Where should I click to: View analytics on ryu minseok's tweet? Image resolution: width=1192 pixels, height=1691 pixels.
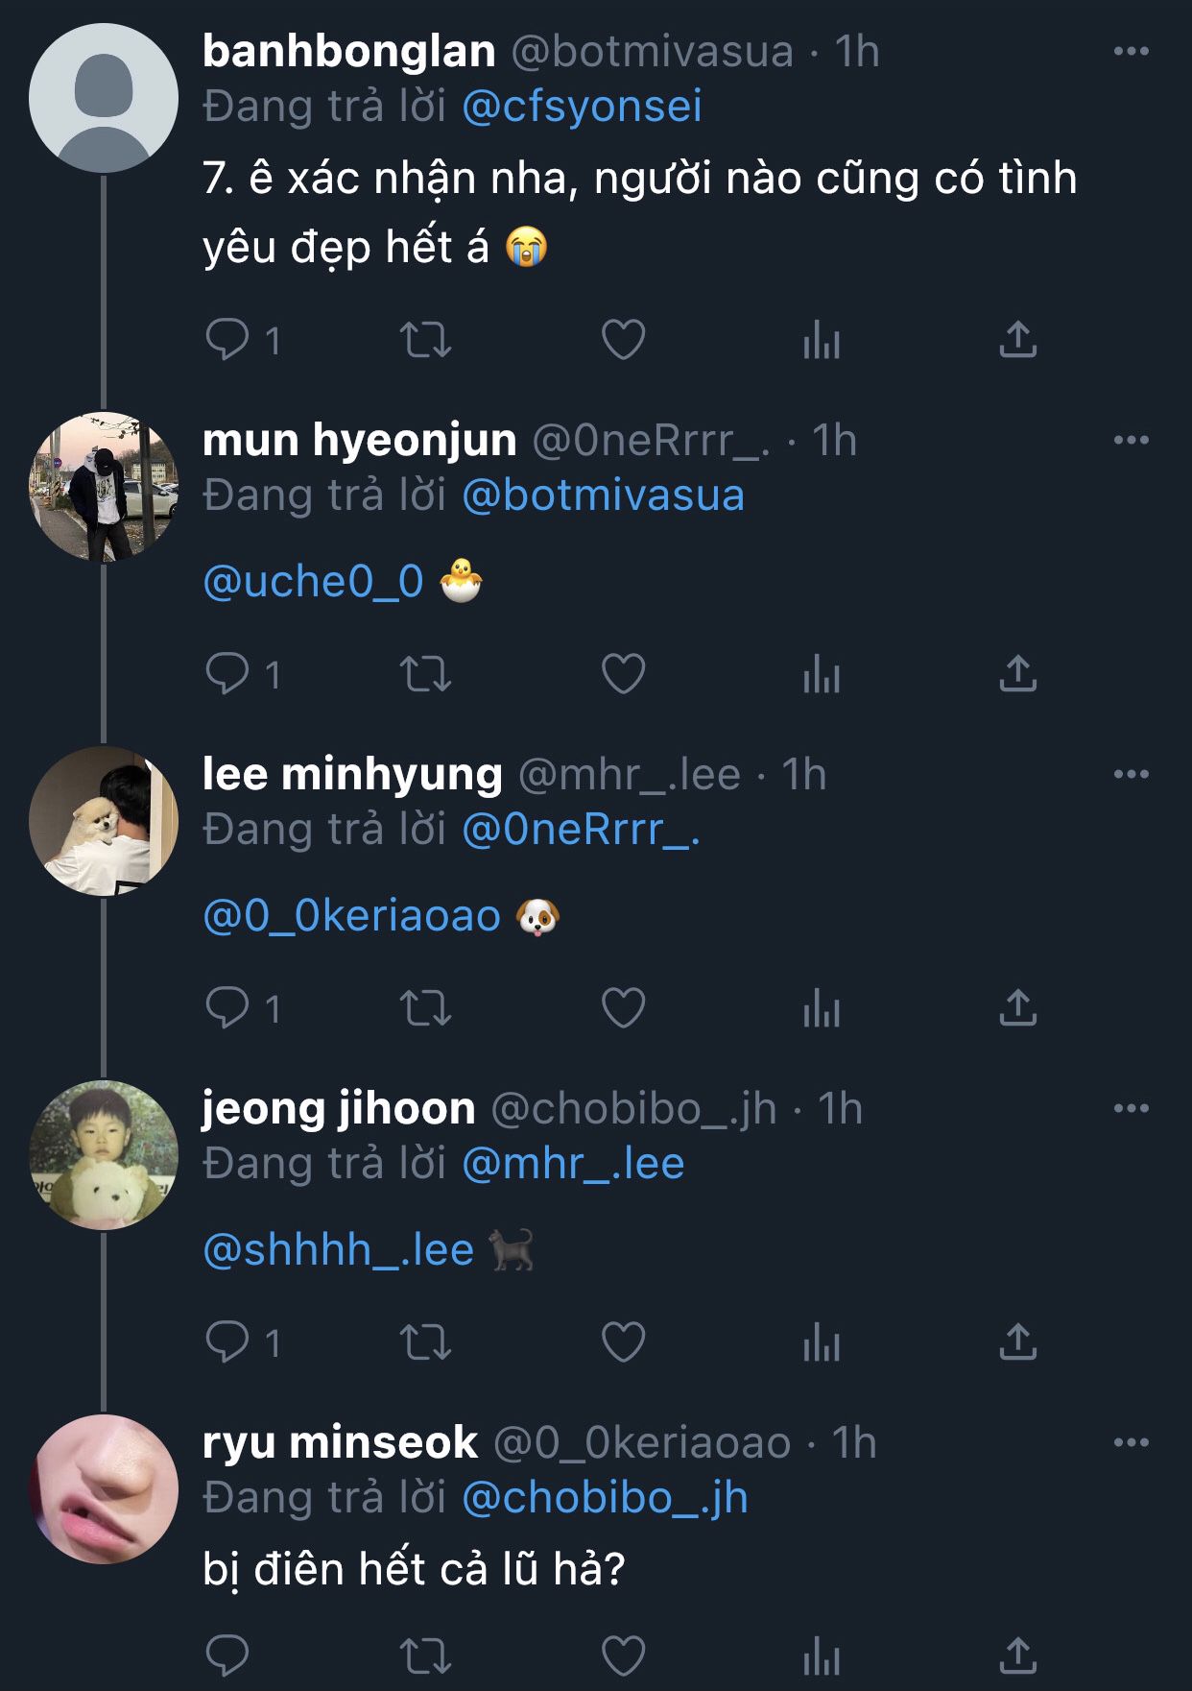tap(822, 1655)
